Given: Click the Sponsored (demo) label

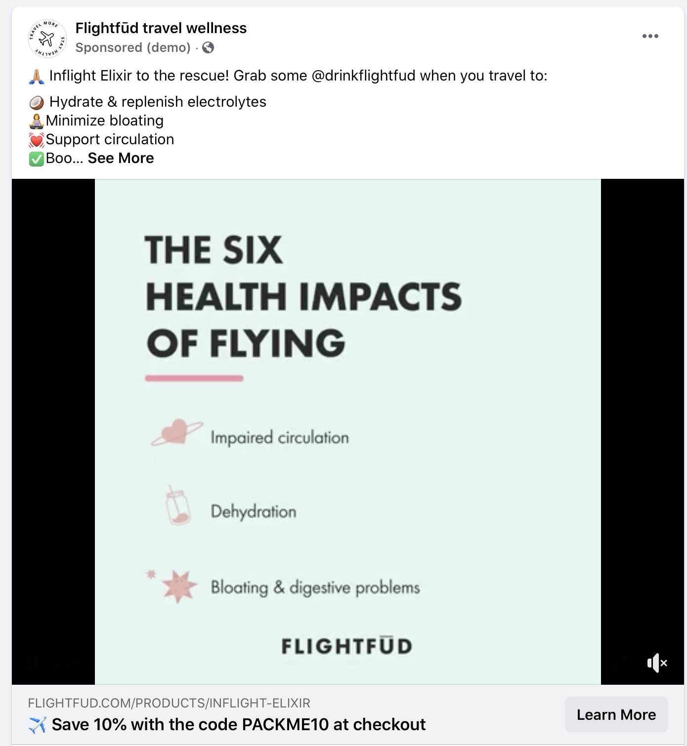Looking at the screenshot, I should pyautogui.click(x=133, y=47).
